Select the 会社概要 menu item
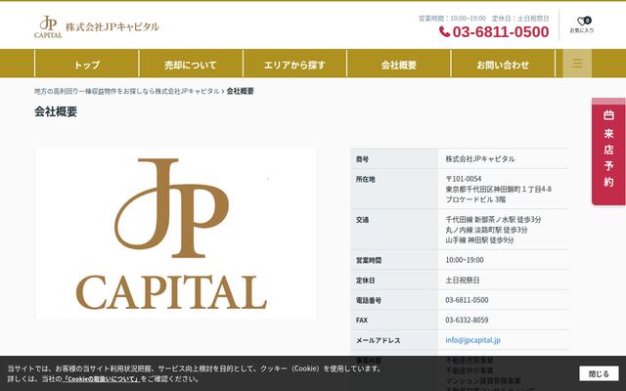This screenshot has height=391, width=626. coord(398,65)
